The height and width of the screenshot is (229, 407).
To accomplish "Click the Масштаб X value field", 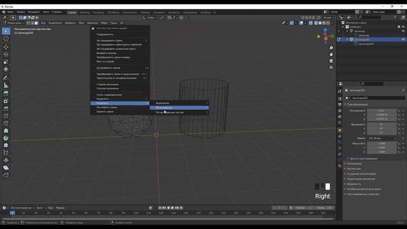I will pos(382,143).
